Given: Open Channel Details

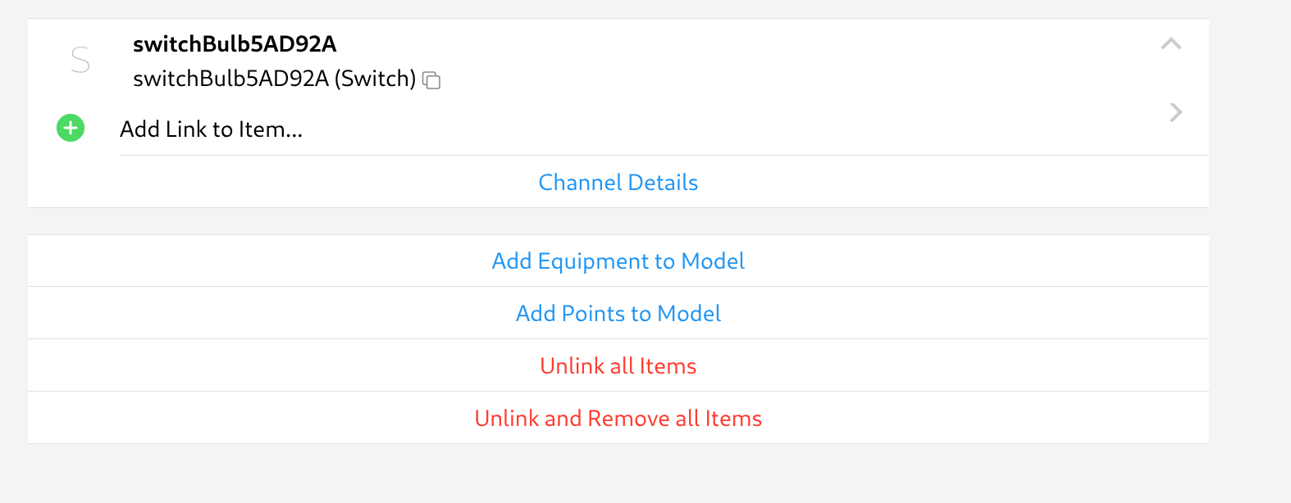Looking at the screenshot, I should (x=618, y=183).
